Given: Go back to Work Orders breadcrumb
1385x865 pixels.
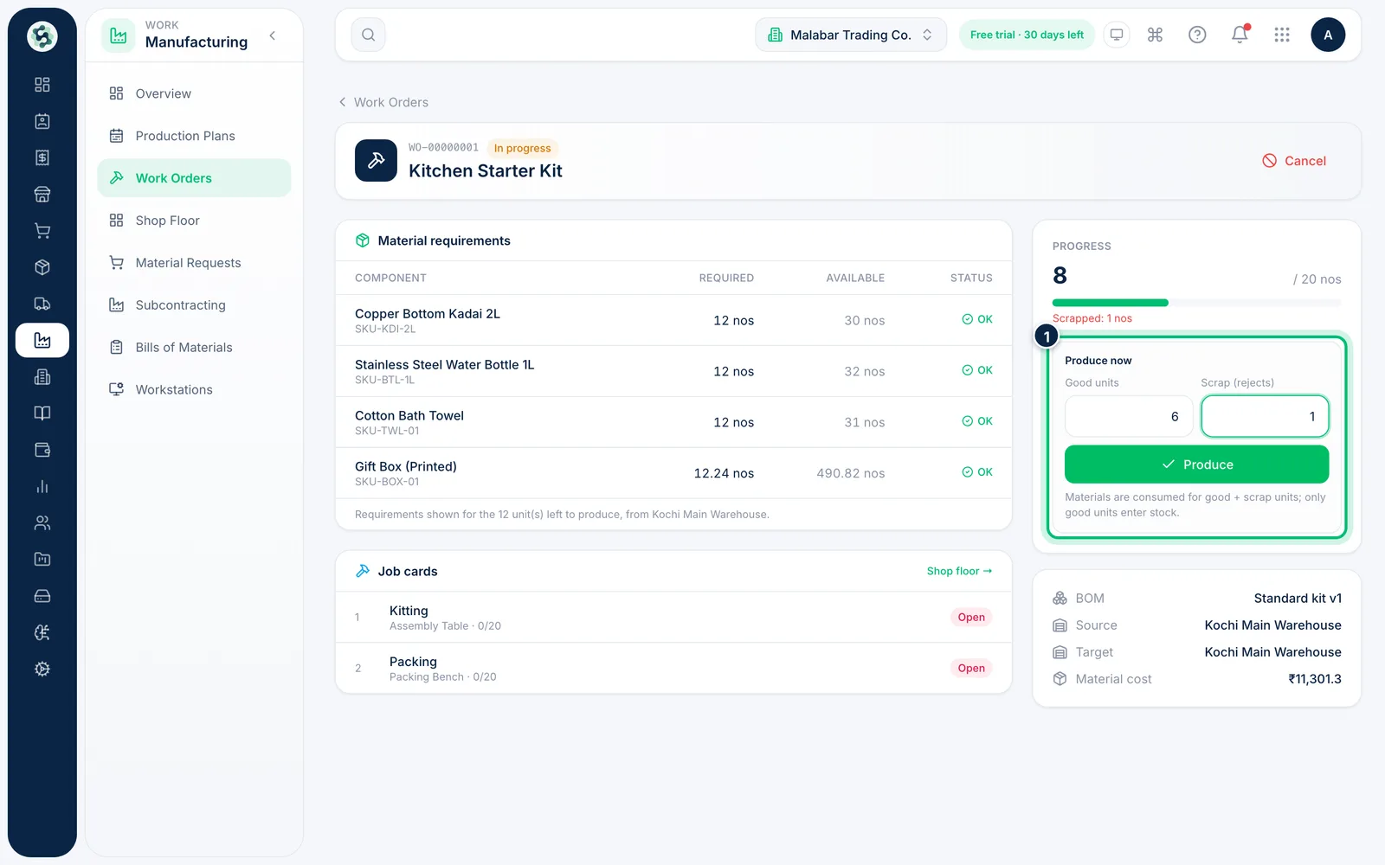Looking at the screenshot, I should pos(383,102).
